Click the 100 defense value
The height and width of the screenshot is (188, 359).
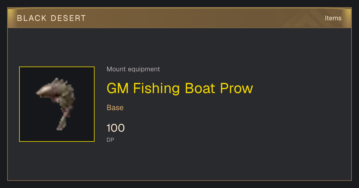115,128
